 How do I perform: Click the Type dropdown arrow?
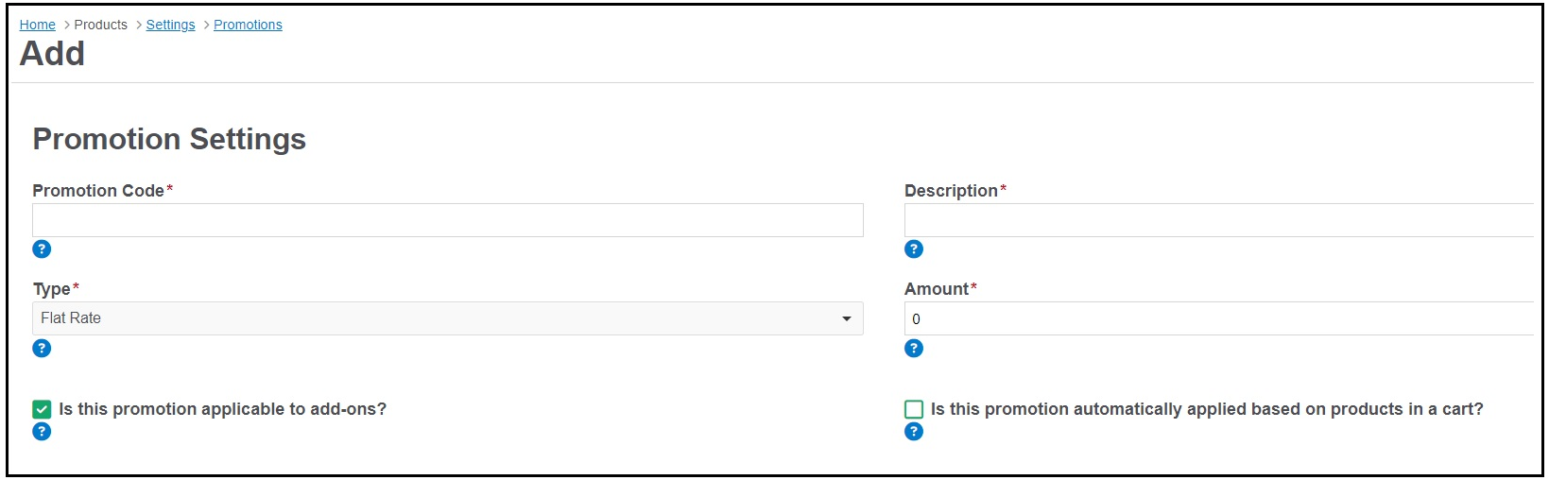847,318
